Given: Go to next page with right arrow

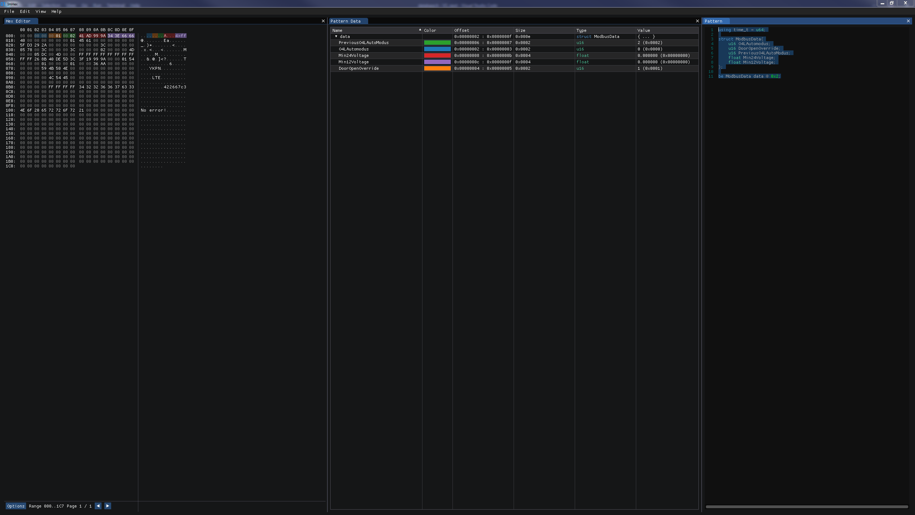Looking at the screenshot, I should [108, 506].
